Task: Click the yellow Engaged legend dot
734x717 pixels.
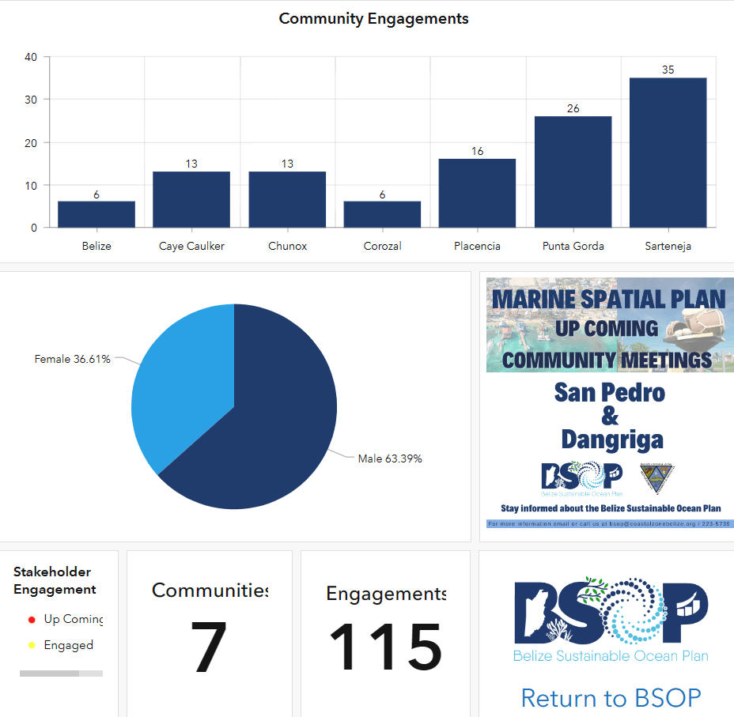Action: (x=32, y=646)
